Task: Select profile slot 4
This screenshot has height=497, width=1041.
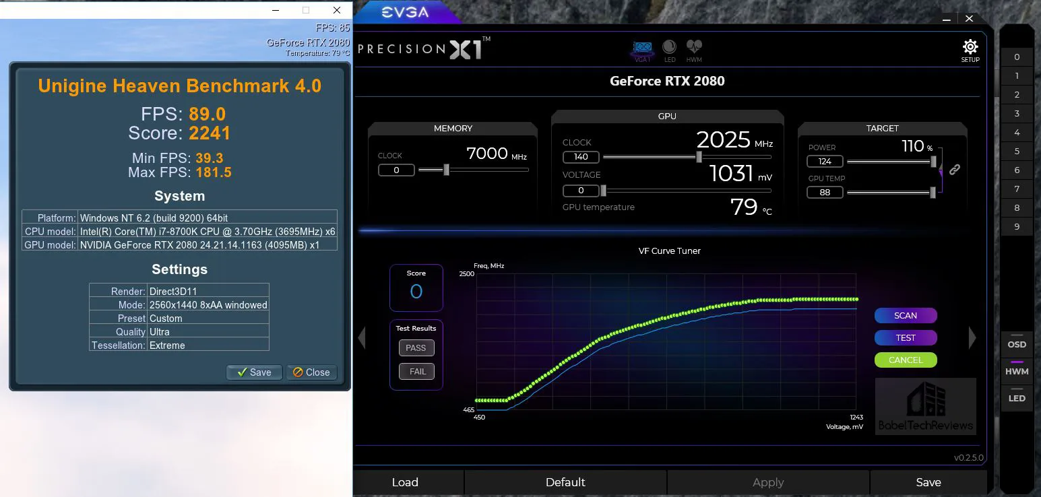Action: point(1017,133)
